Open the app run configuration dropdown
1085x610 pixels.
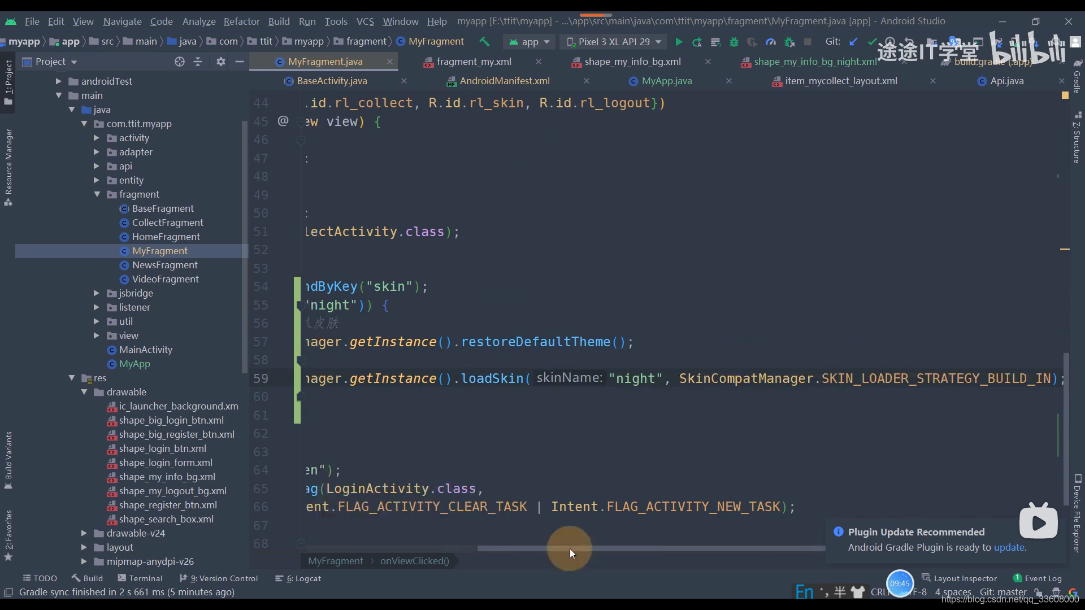(x=530, y=42)
